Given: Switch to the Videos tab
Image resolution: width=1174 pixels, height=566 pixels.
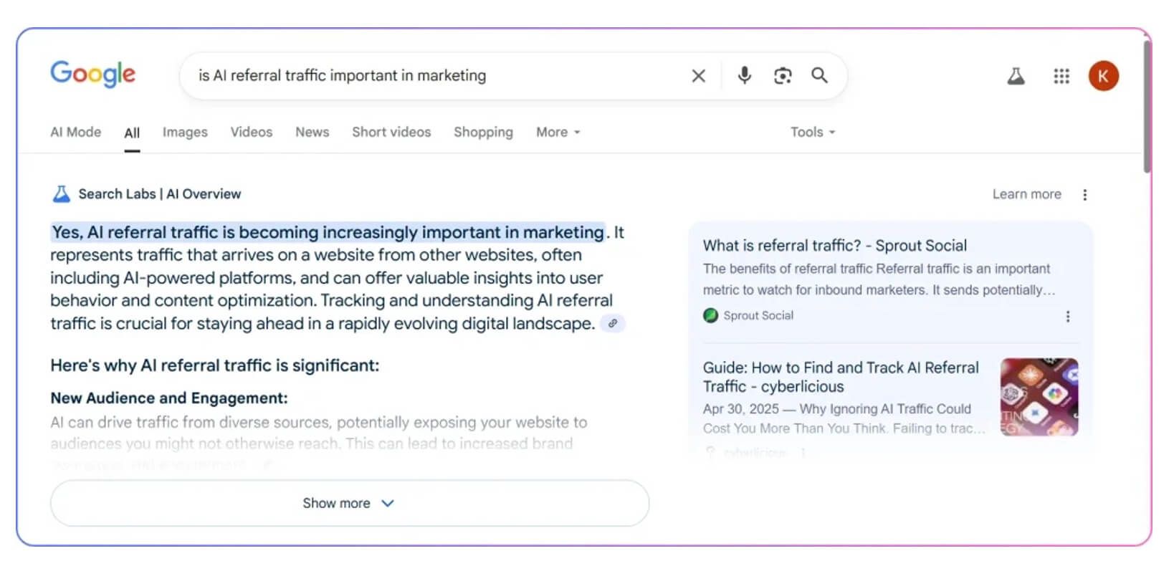Looking at the screenshot, I should tap(252, 132).
